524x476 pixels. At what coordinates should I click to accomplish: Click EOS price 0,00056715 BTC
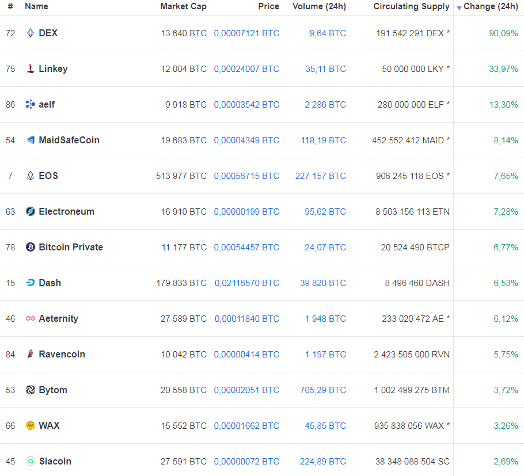point(246,176)
